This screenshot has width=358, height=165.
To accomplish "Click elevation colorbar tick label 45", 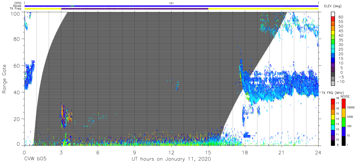I will [341, 31].
